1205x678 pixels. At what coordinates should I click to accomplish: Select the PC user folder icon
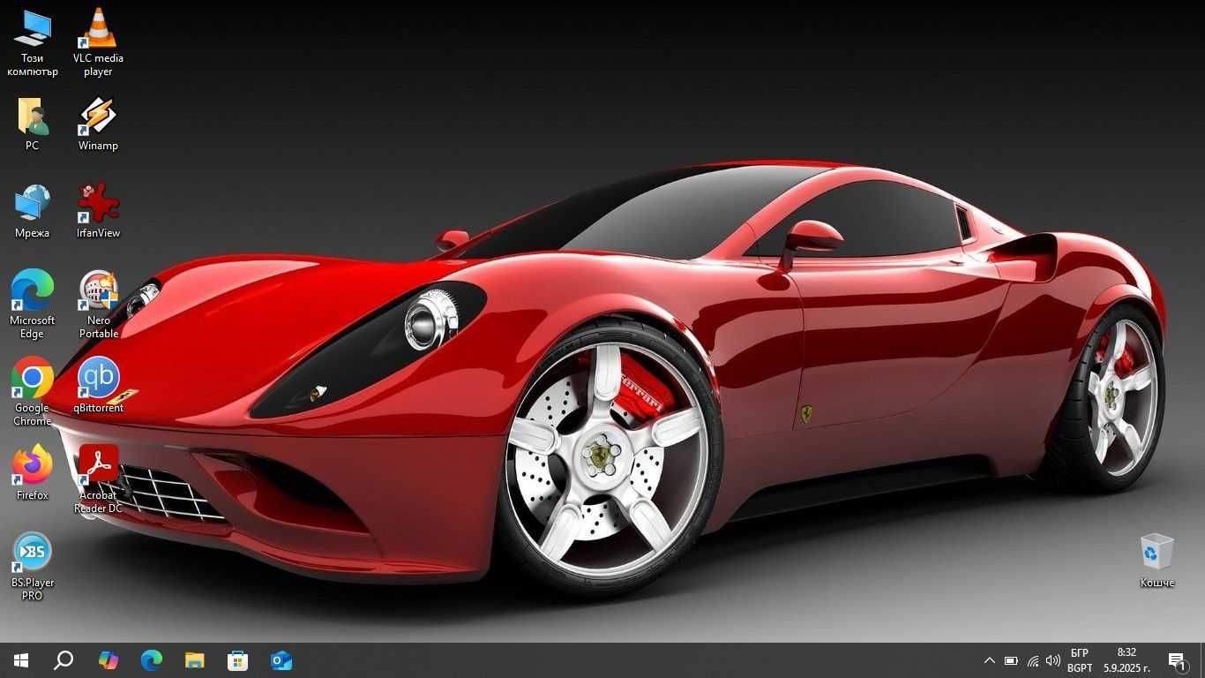pos(33,124)
